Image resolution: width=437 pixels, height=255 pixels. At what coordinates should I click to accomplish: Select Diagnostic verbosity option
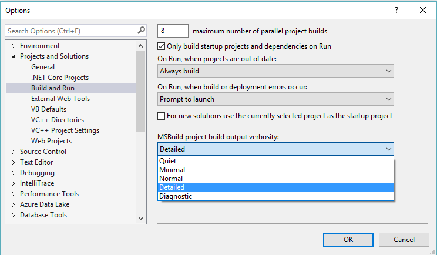click(275, 196)
